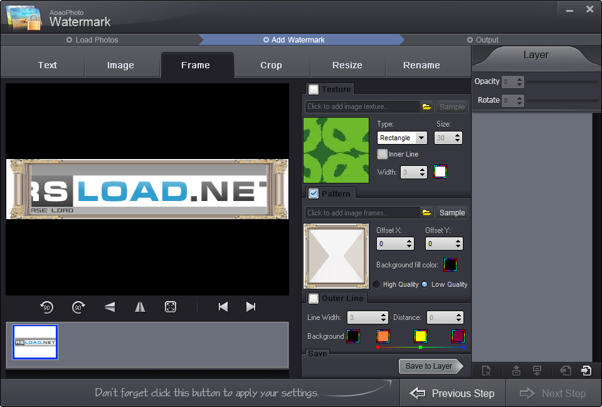Toggle the Inner Line checkbox
Screen dimensions: 602x407
coord(382,154)
